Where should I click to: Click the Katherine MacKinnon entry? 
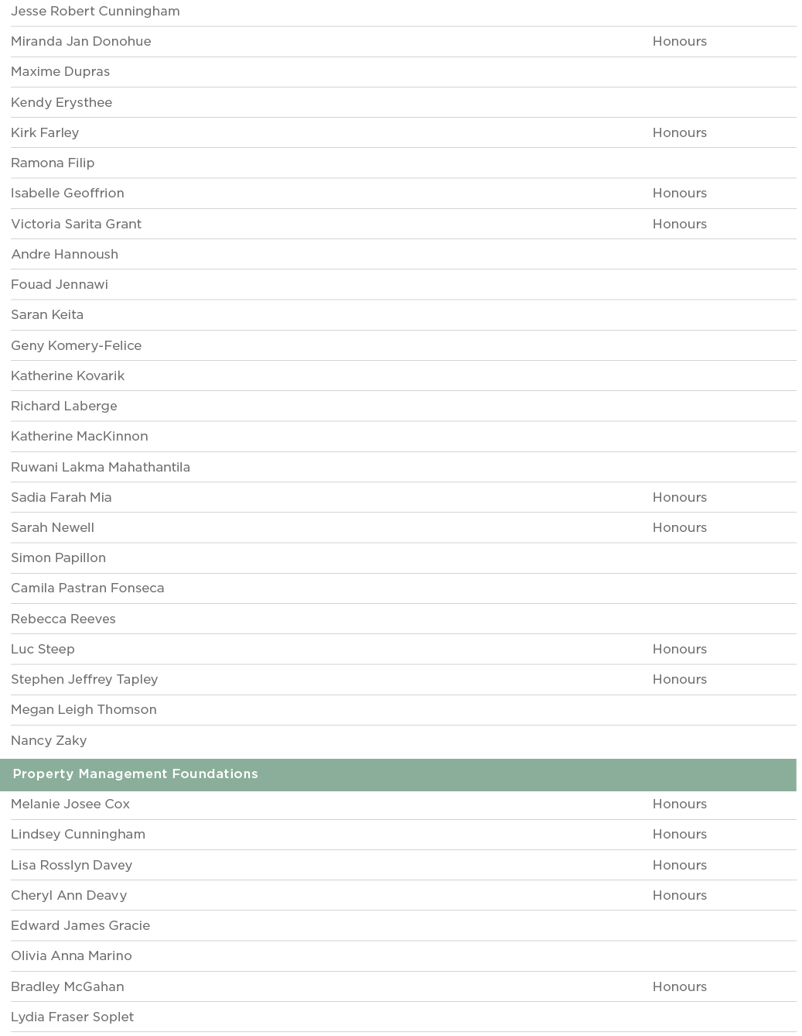[80, 436]
